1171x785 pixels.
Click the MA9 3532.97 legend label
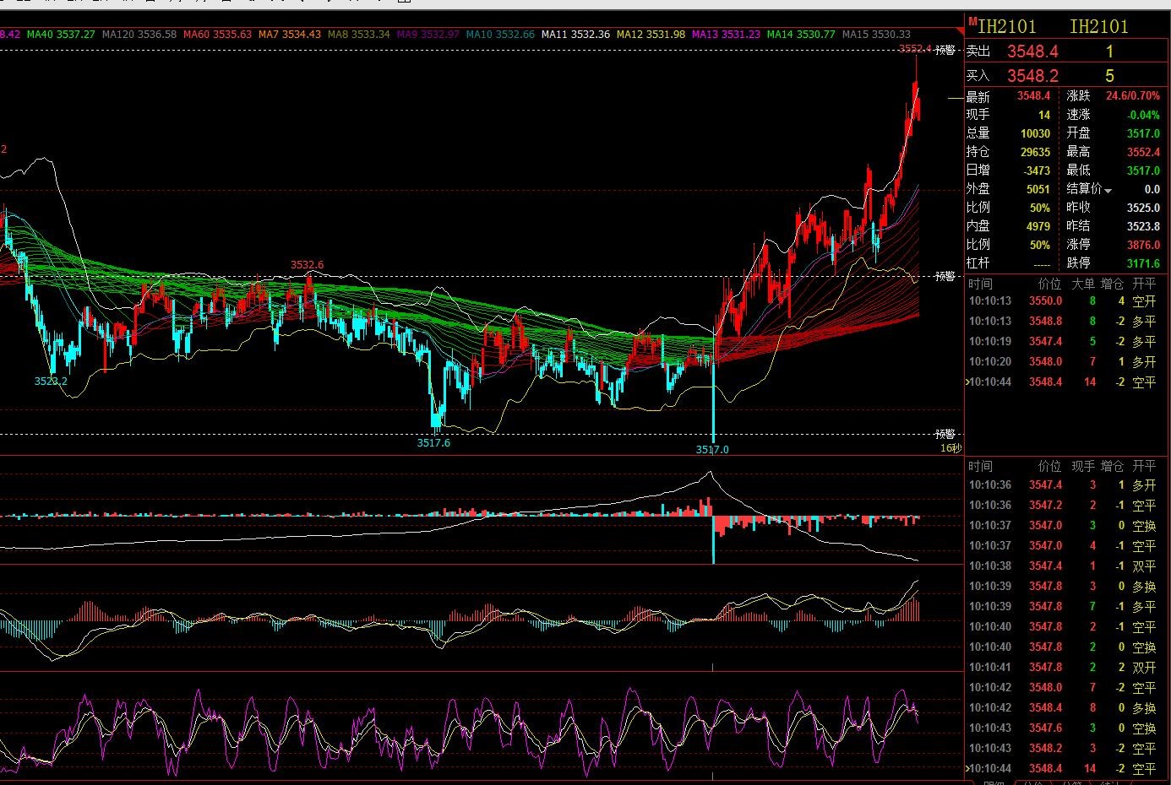click(428, 35)
